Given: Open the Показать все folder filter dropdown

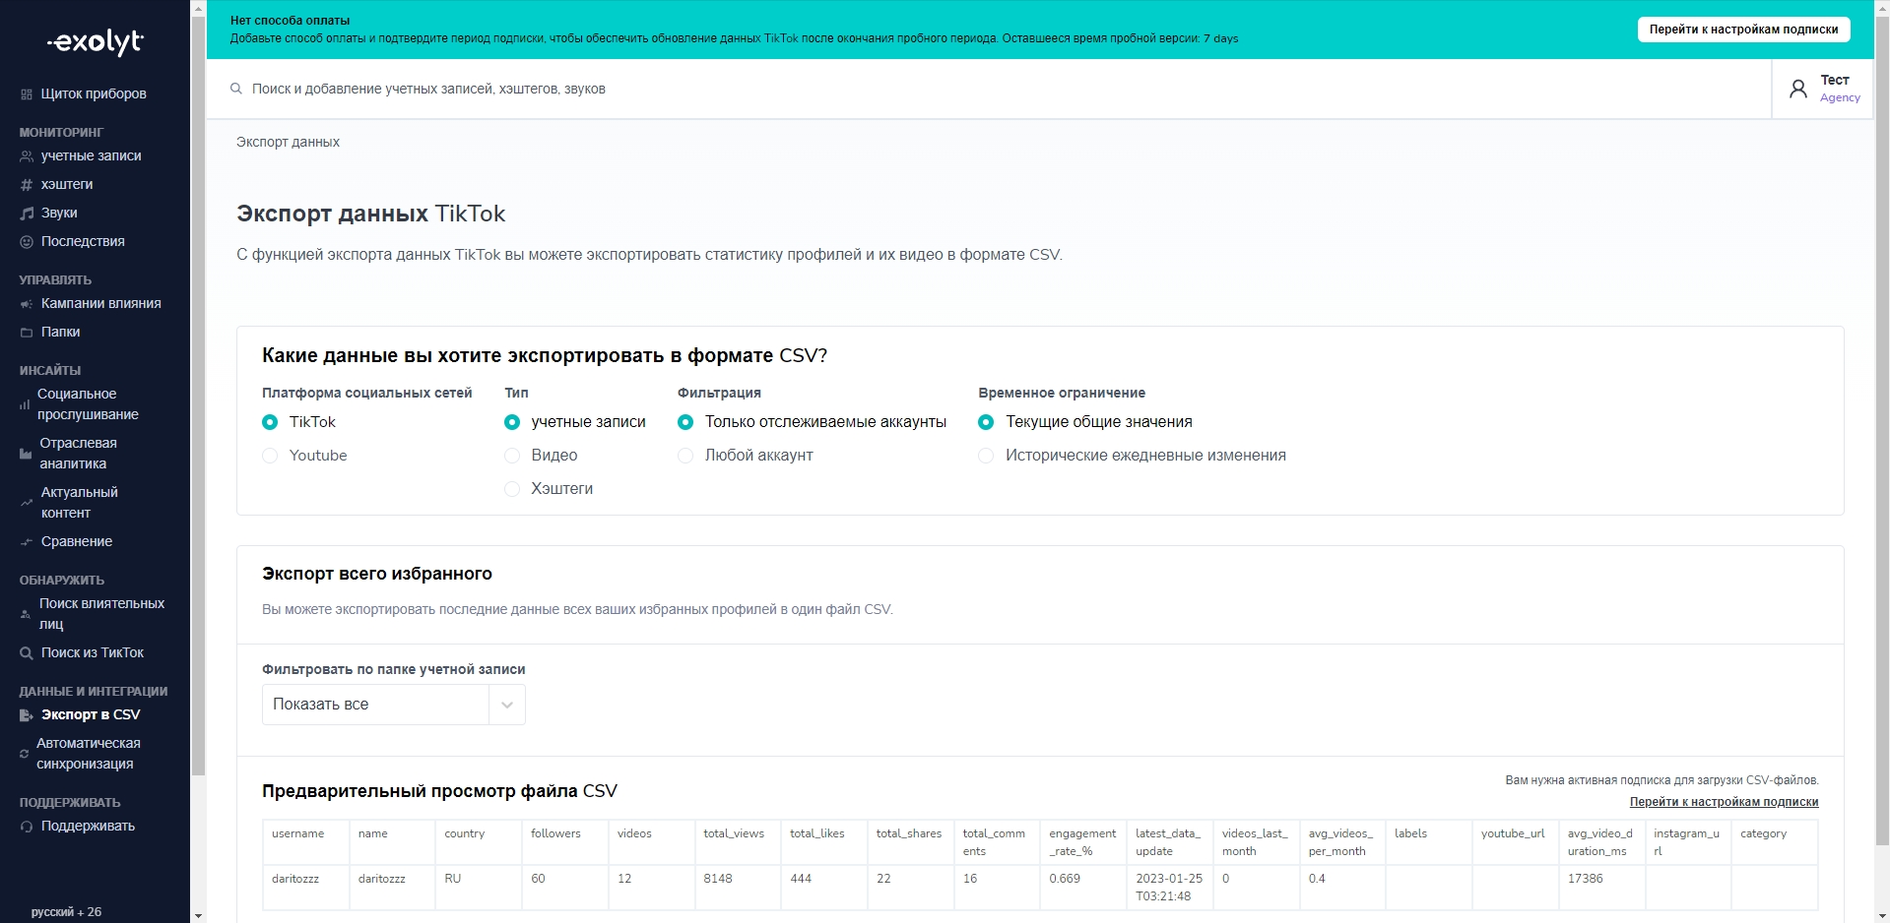Looking at the screenshot, I should click(394, 705).
